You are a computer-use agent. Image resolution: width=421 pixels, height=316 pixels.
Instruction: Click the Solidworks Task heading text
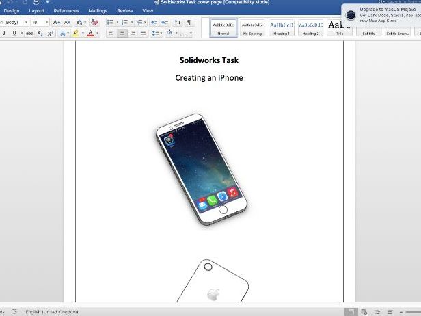point(209,60)
